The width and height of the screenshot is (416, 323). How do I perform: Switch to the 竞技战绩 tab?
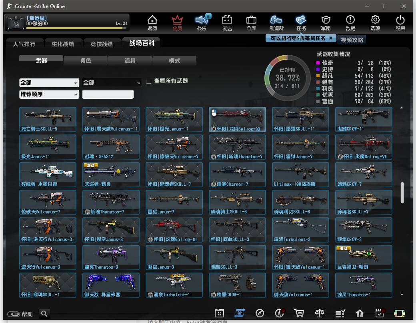coord(102,44)
